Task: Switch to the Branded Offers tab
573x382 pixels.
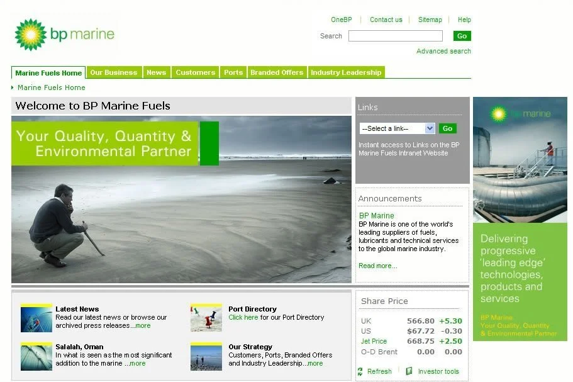Action: pos(277,72)
